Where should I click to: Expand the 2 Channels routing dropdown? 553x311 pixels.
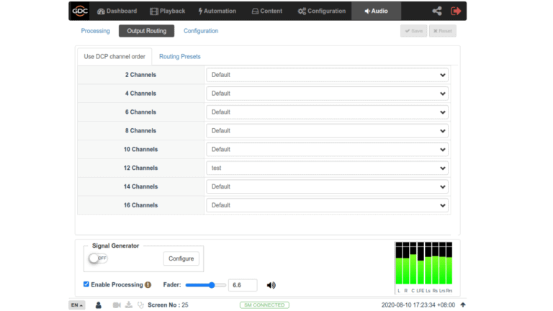(327, 75)
